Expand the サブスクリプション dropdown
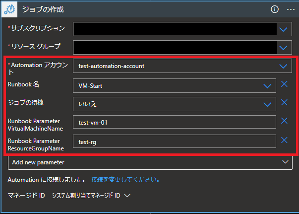 pyautogui.click(x=283, y=29)
